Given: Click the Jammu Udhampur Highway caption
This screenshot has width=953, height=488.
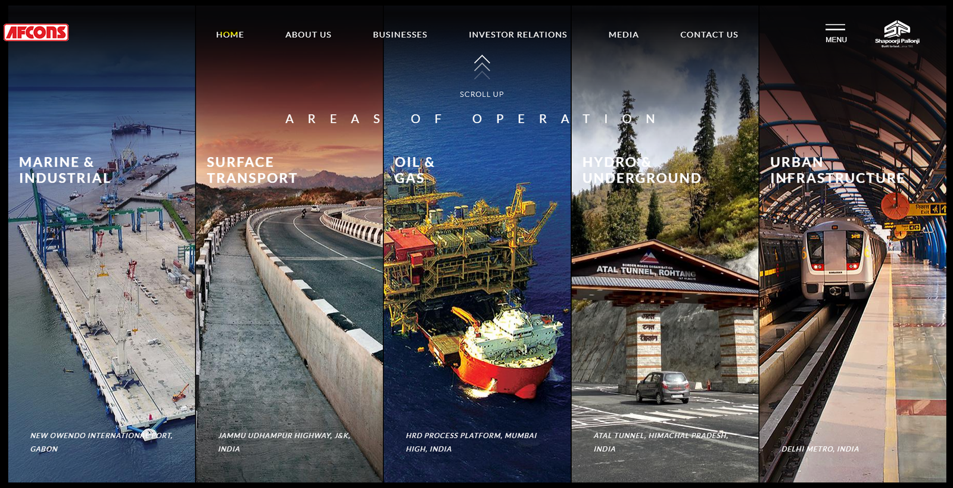Looking at the screenshot, I should point(284,442).
